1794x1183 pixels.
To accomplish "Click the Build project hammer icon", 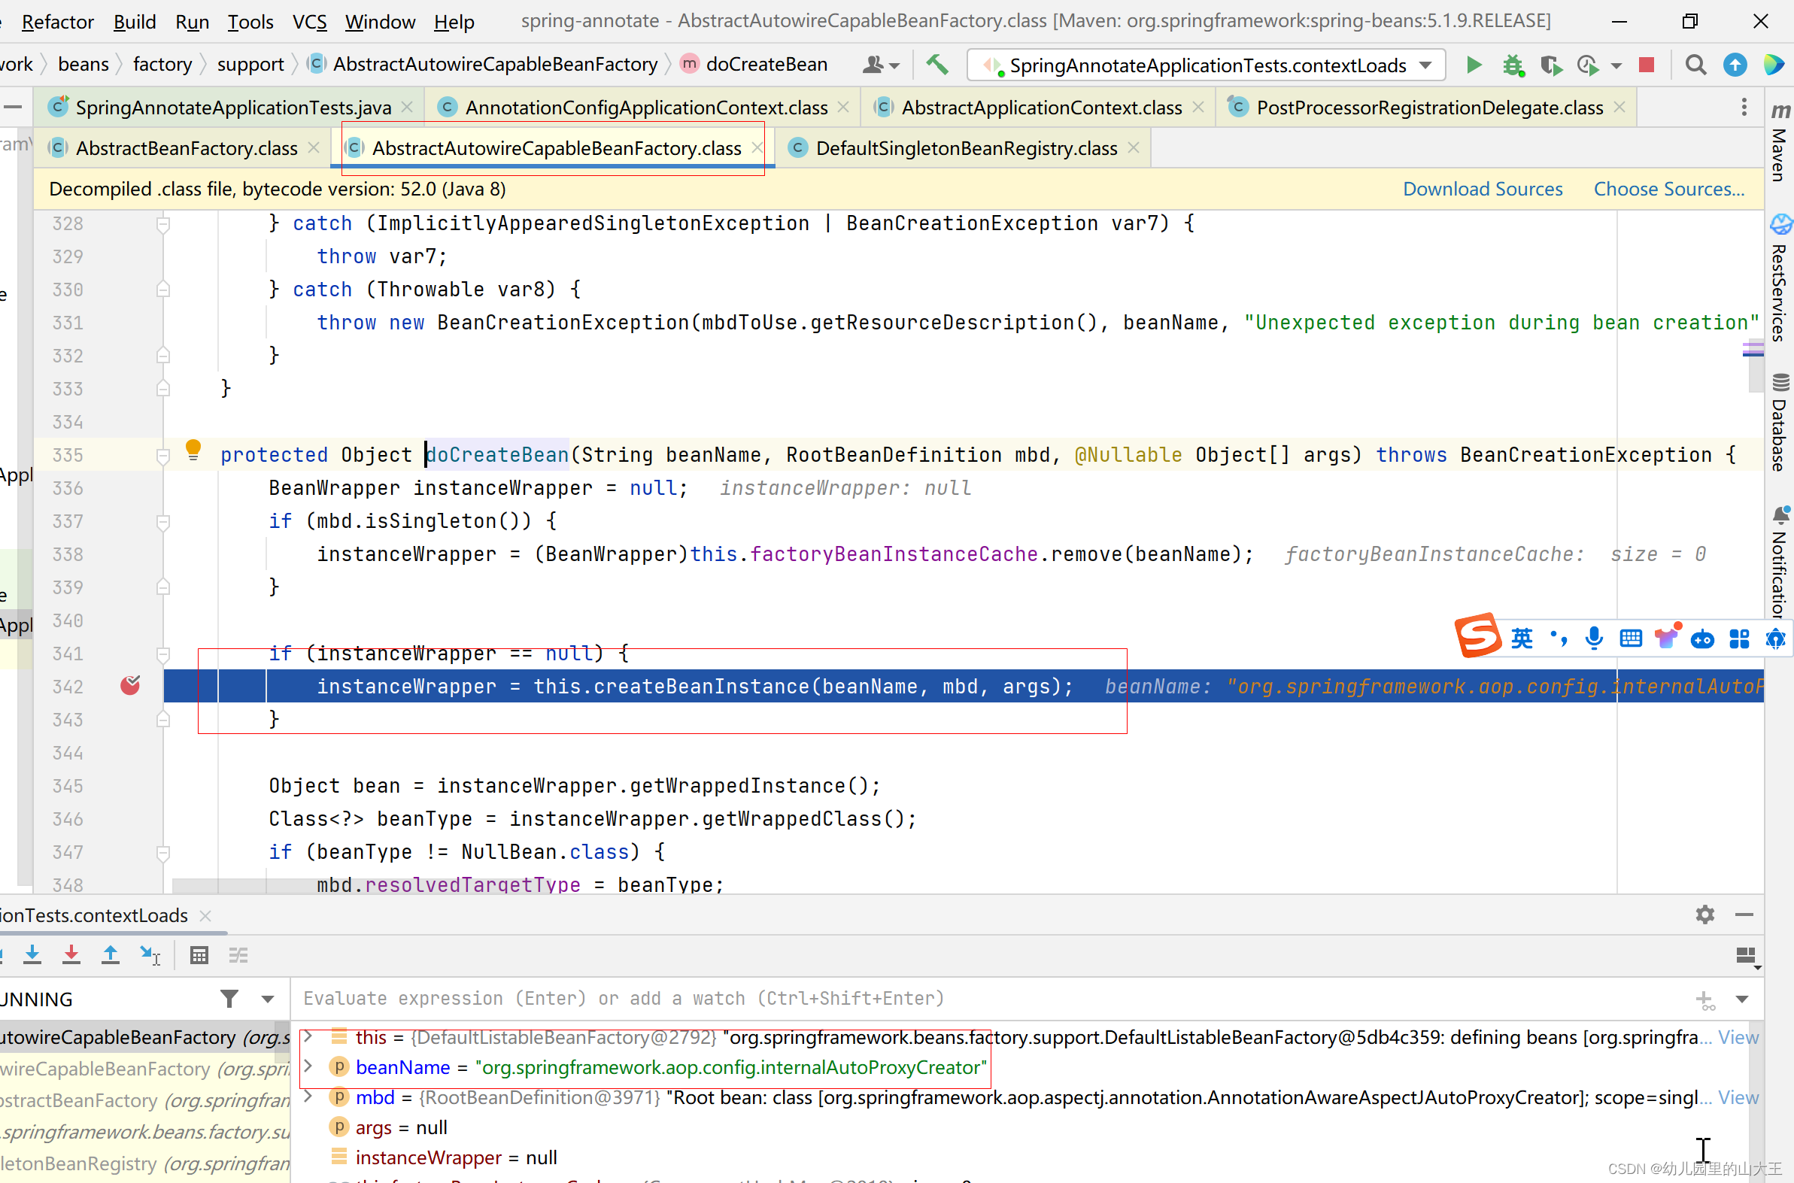I will coord(937,65).
